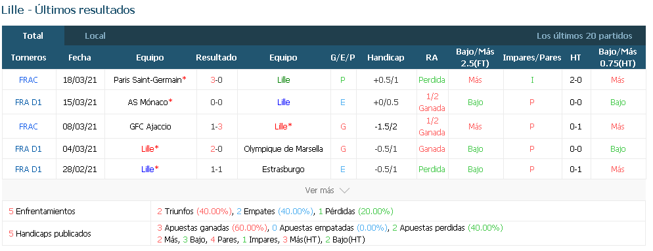The image size is (653, 251).
Task: Click the Impares/Pares column header
Action: [532, 58]
